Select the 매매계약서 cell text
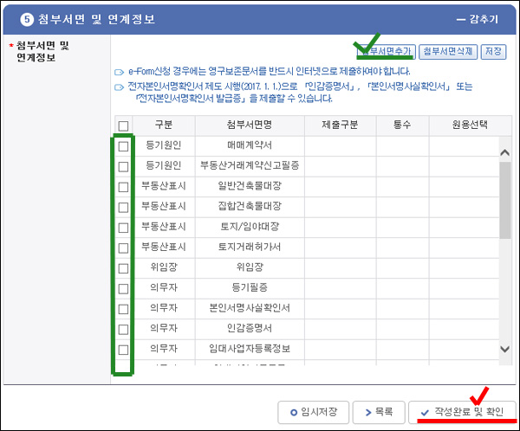520x431 pixels. [x=250, y=145]
